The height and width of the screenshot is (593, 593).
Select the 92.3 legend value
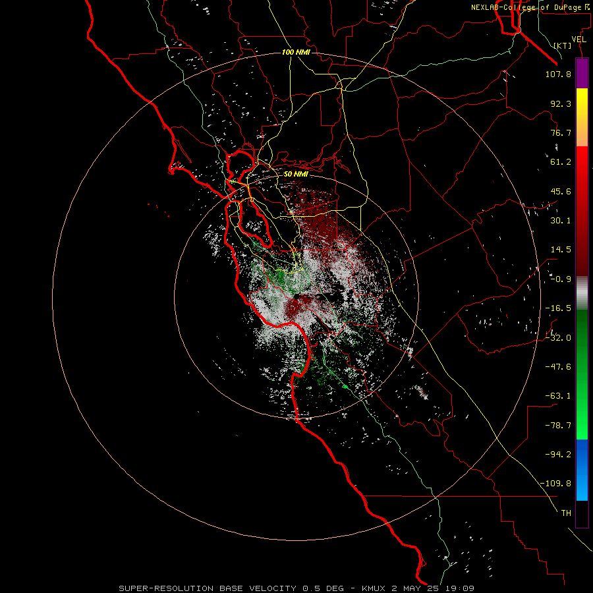pyautogui.click(x=561, y=103)
